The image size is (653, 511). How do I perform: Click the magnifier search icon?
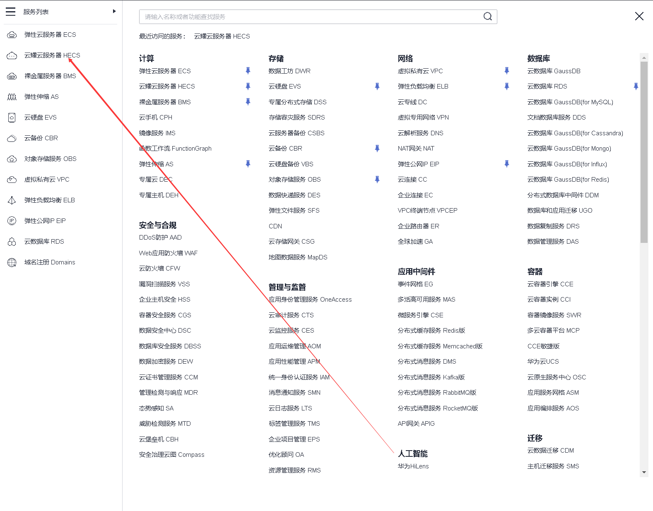coord(488,17)
